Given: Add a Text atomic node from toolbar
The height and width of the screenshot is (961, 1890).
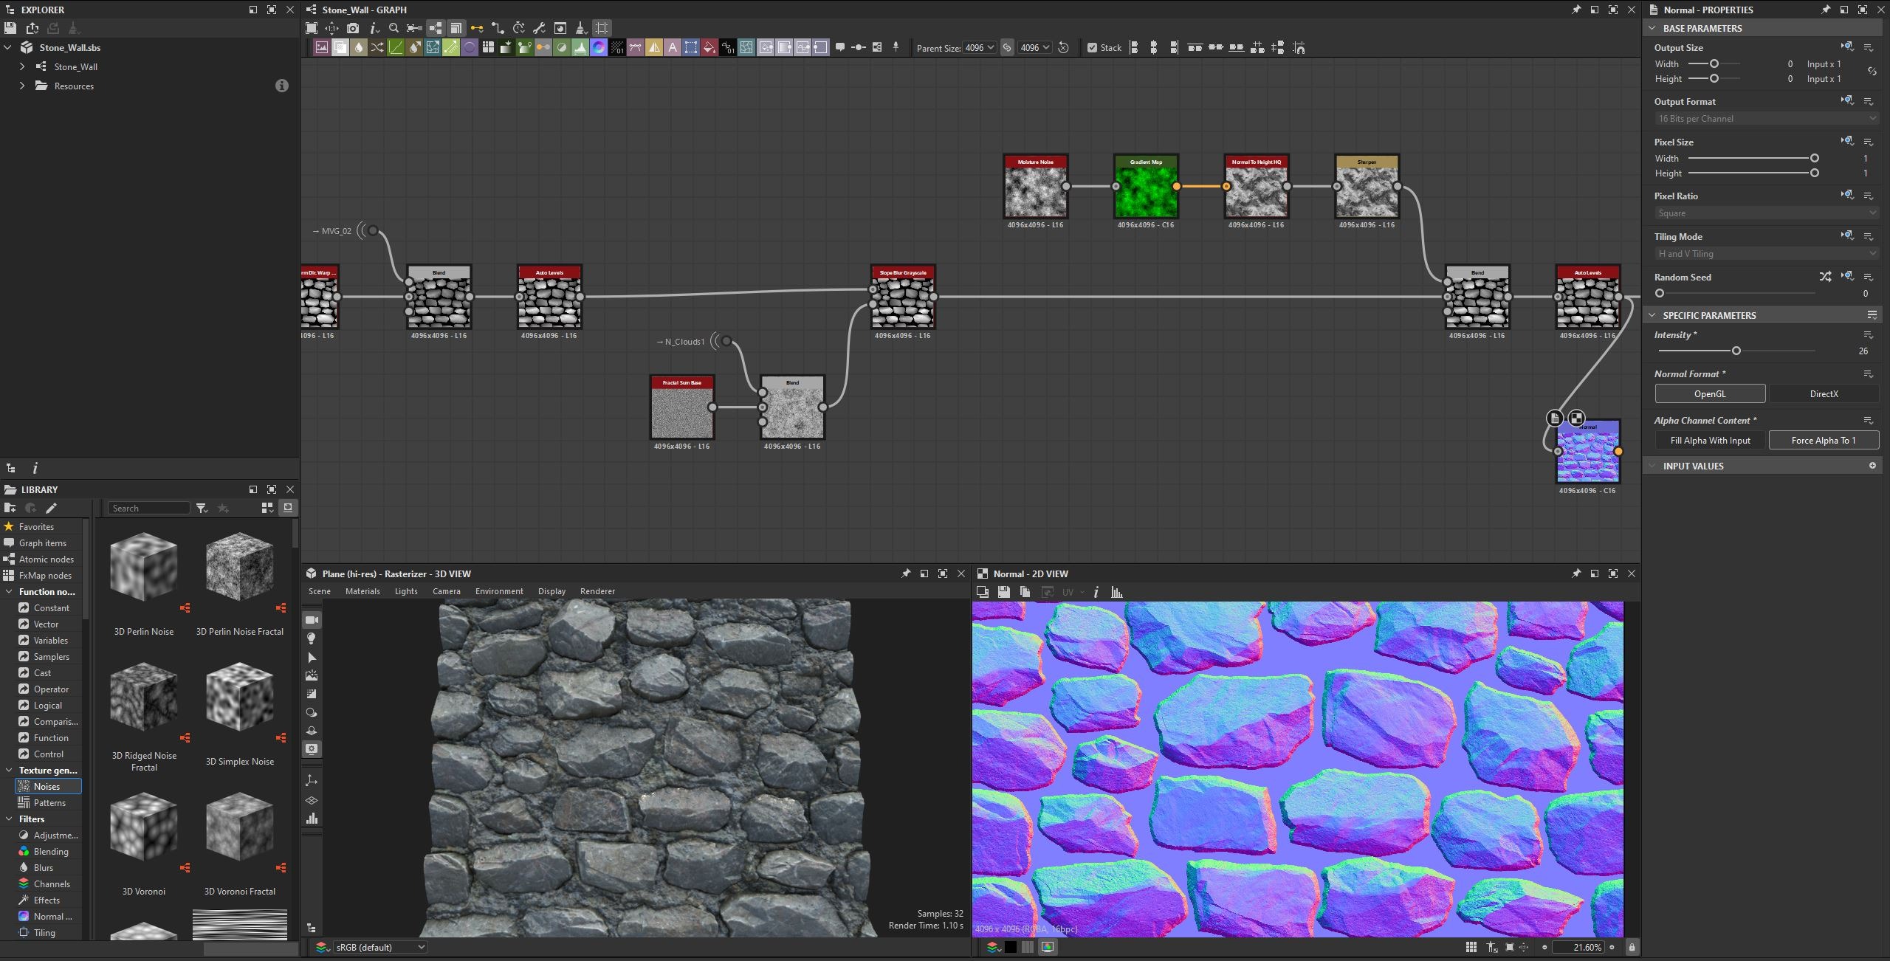Looking at the screenshot, I should point(673,47).
